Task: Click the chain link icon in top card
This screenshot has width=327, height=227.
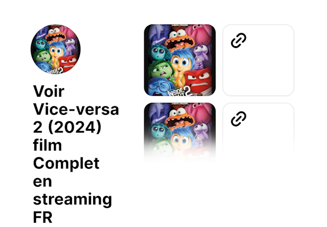Action: [239, 40]
